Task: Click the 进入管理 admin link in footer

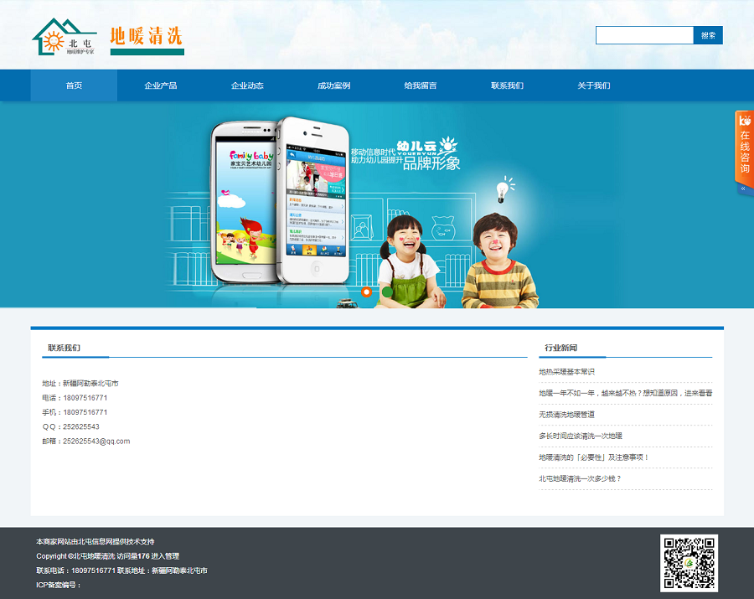Action: point(165,556)
